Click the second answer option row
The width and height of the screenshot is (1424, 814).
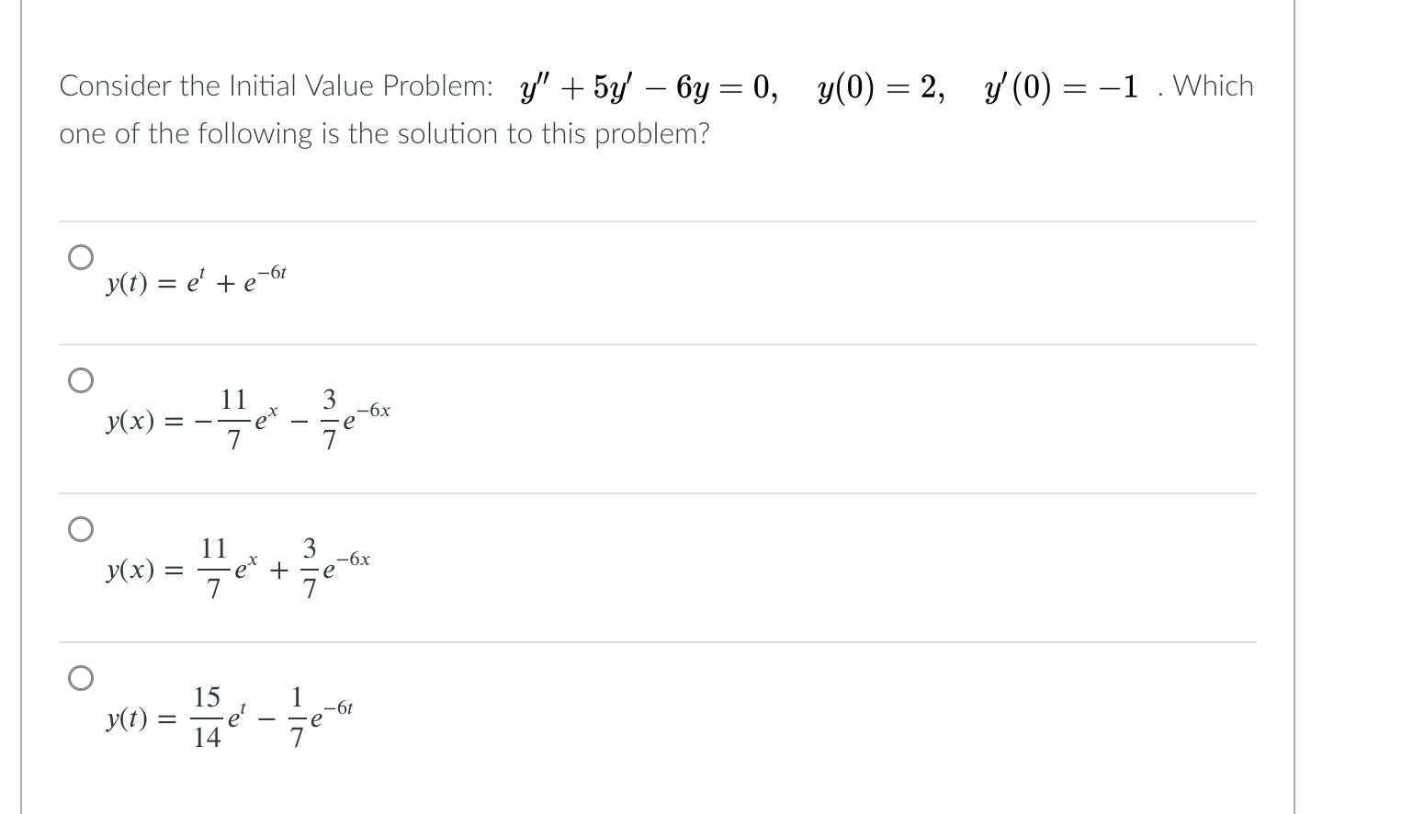(x=643, y=418)
